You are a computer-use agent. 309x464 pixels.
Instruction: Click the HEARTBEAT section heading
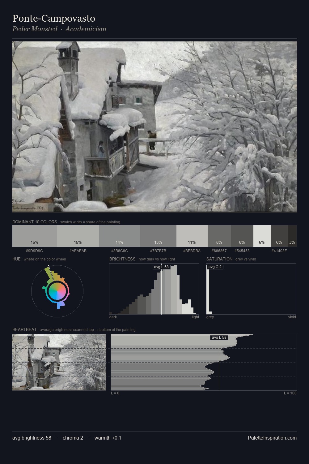24,330
